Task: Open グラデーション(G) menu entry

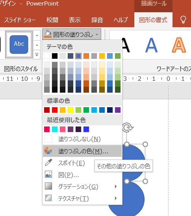Action: [x=82, y=187]
